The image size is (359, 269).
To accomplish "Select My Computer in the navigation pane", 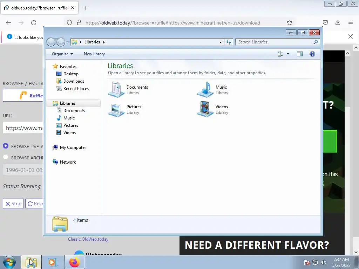I will coord(73,147).
